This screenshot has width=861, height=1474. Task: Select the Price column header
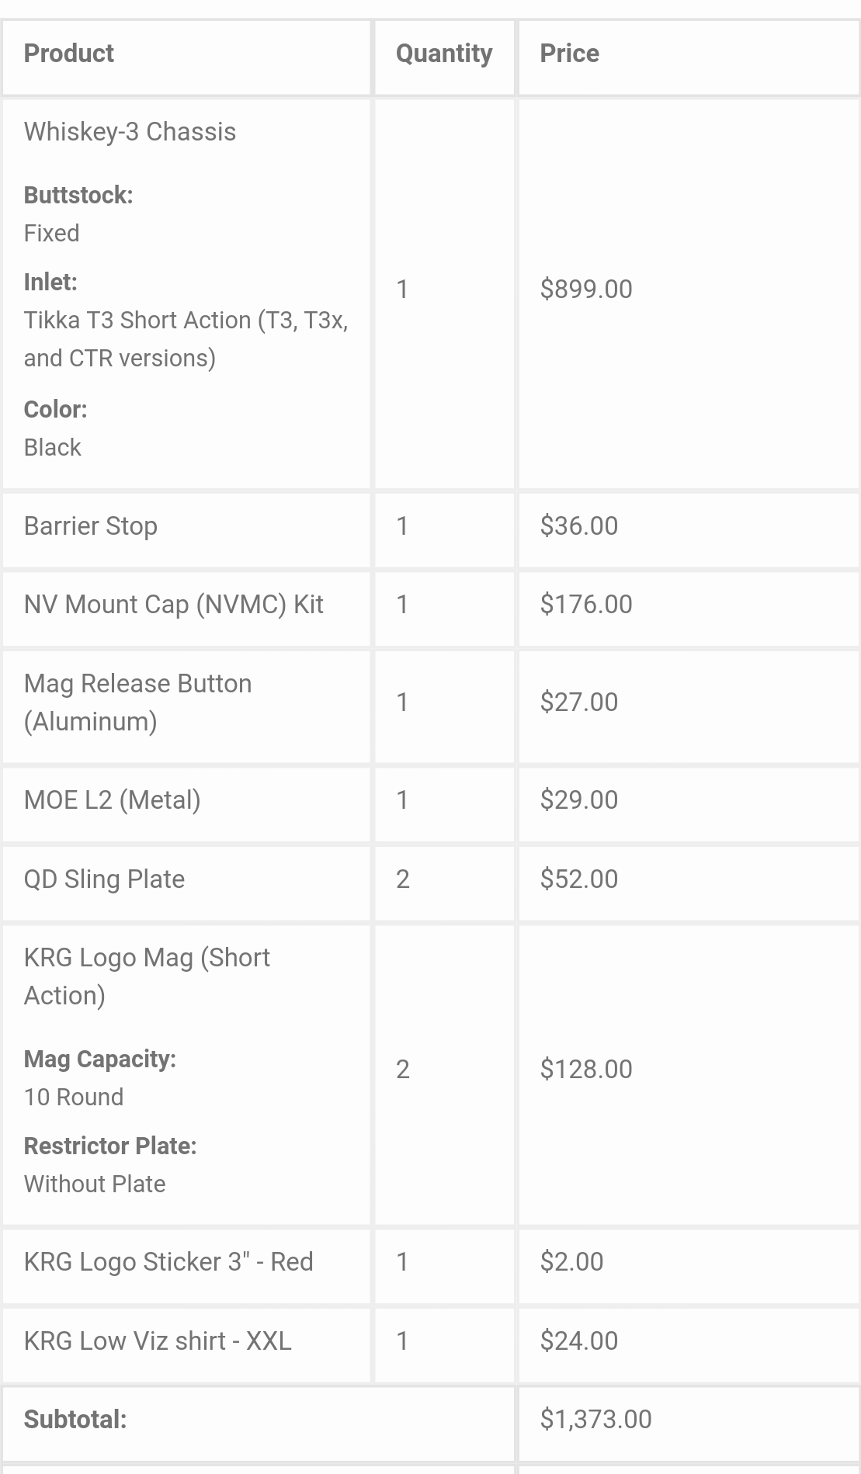pyautogui.click(x=569, y=54)
